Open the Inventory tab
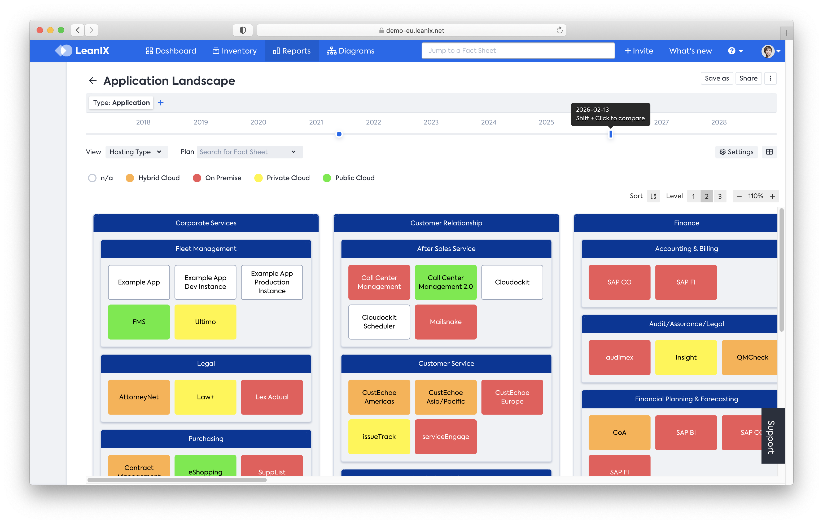The width and height of the screenshot is (823, 524). point(234,51)
